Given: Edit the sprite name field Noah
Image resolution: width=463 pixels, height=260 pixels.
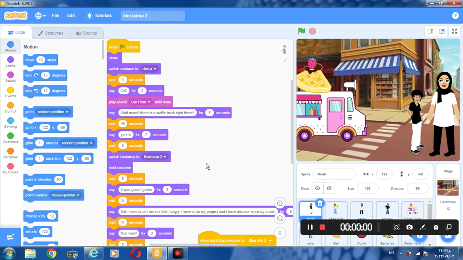Looking at the screenshot, I should 334,174.
